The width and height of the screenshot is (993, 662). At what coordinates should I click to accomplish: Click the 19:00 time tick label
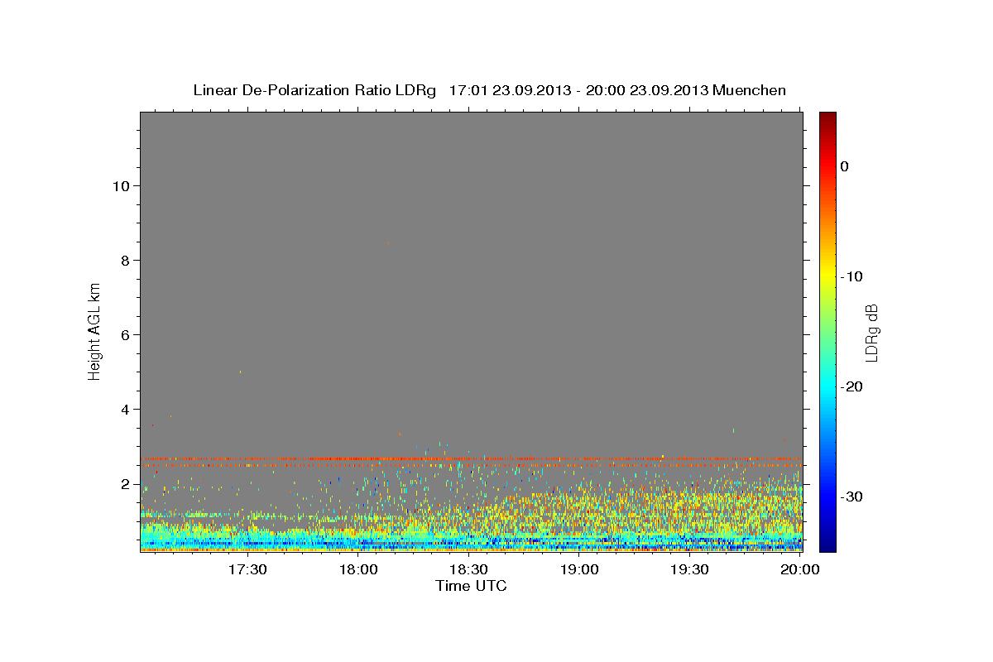[579, 570]
